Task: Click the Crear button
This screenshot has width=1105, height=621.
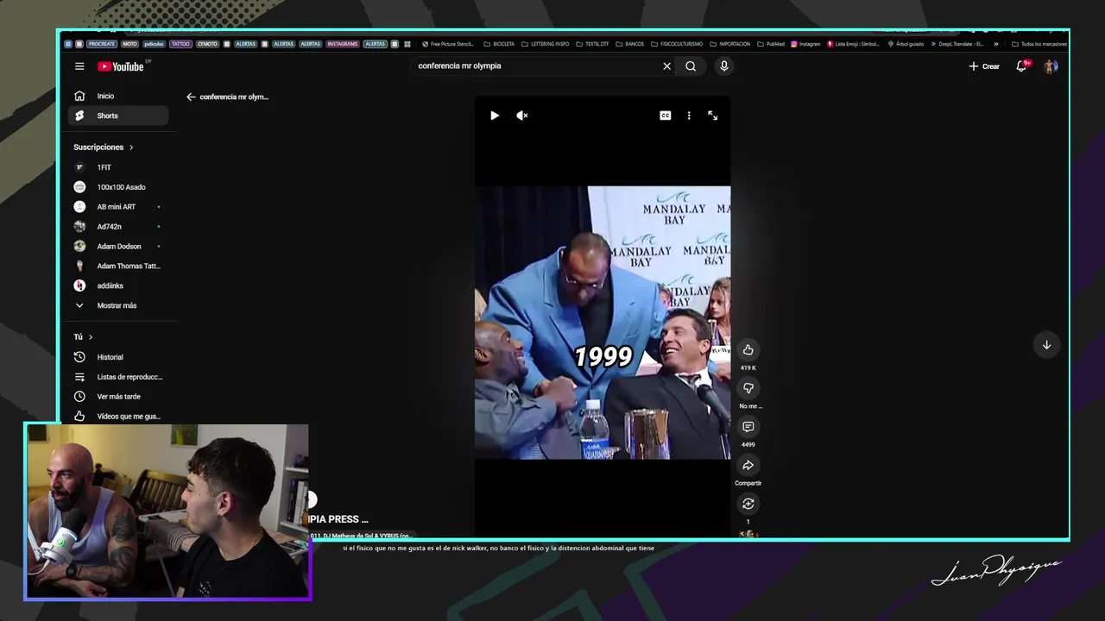Action: click(x=984, y=66)
